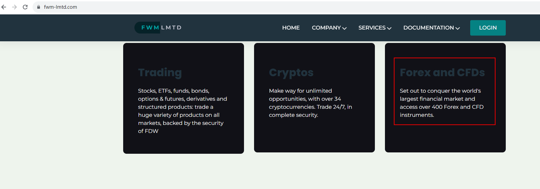The image size is (540, 189).
Task: Click the browser forward arrow
Action: pyautogui.click(x=14, y=7)
